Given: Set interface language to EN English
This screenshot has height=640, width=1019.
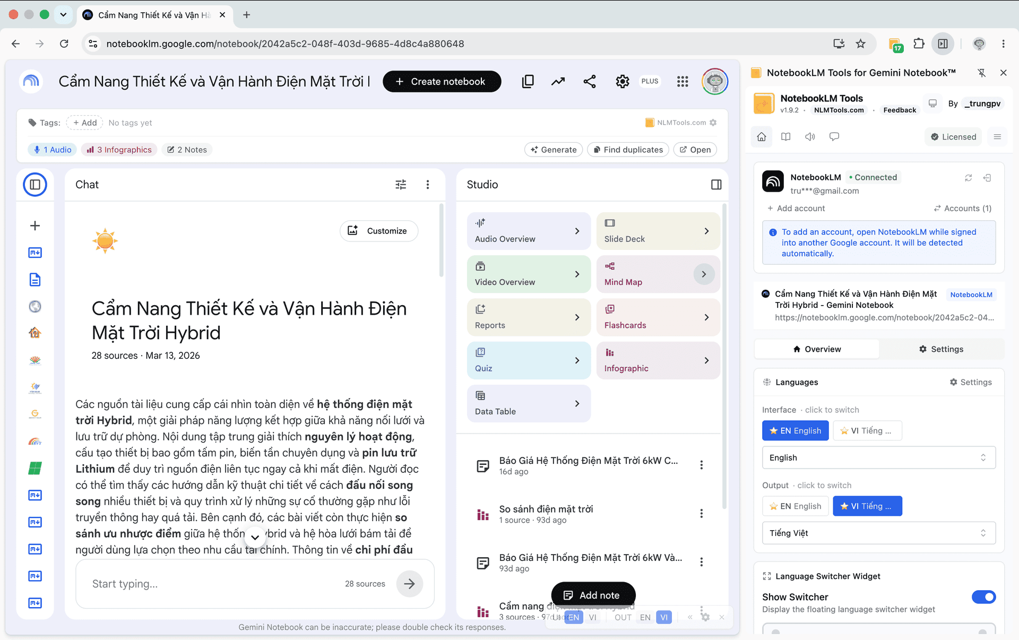Looking at the screenshot, I should (x=796, y=430).
